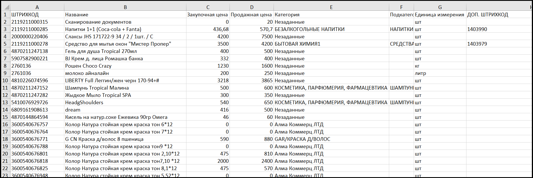Select cell БЕЗАЛКОГОЛЬНЫЕ НАПИТКИ

[x=331, y=29]
